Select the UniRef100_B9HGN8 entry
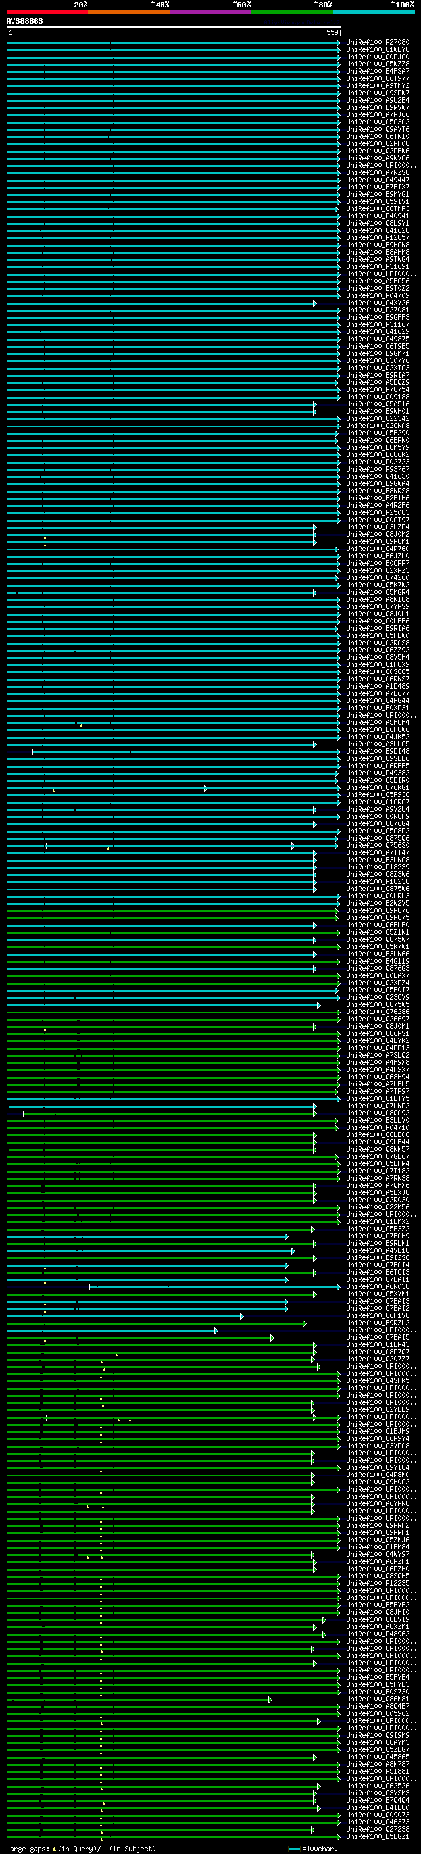421x1854 pixels. pyautogui.click(x=378, y=245)
